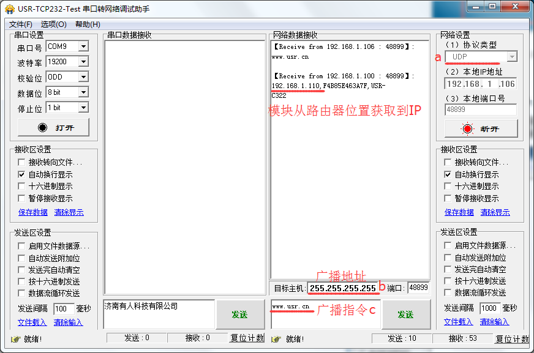Image resolution: width=534 pixels, height=353 pixels.
Task: Click the serial port status icon at bottom left
Action: click(15, 339)
